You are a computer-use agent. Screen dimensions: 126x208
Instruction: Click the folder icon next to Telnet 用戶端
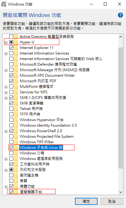pyautogui.click(x=16, y=109)
